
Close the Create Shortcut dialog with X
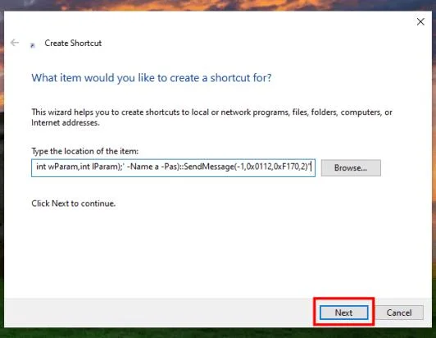point(420,21)
